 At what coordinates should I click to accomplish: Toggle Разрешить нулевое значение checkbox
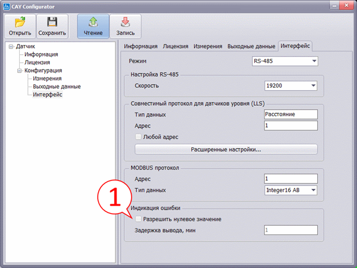[x=138, y=219]
